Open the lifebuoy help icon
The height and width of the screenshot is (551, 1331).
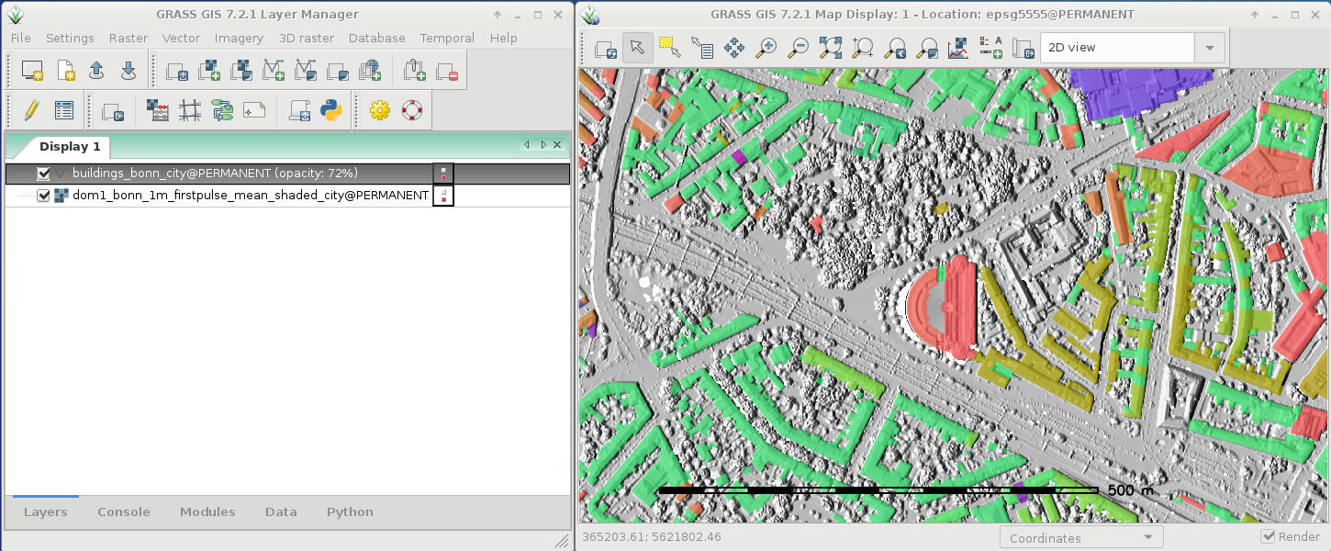tap(411, 111)
